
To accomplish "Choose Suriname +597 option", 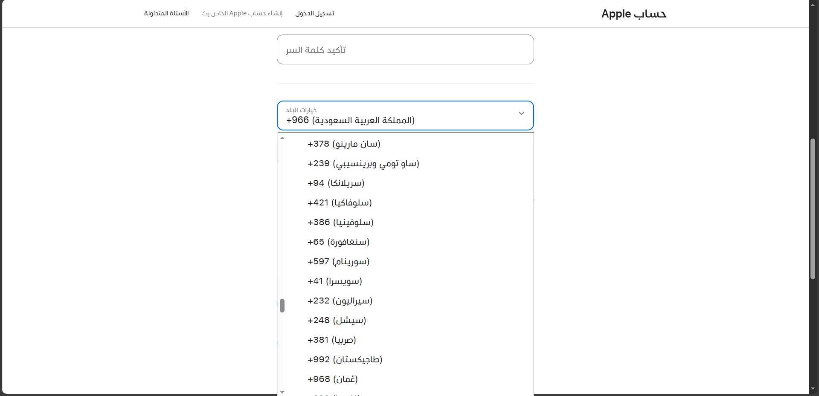I will click(x=338, y=262).
